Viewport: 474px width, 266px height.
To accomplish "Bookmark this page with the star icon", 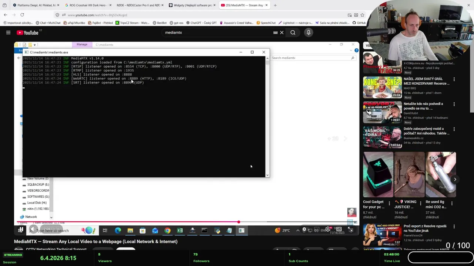I will tap(362, 15).
